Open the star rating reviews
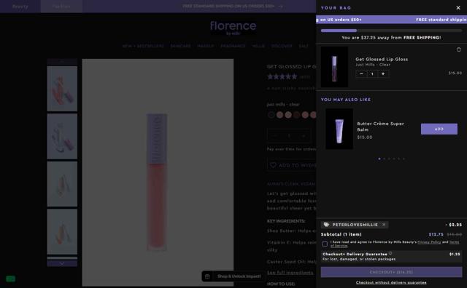This screenshot has width=467, height=288. tap(282, 77)
